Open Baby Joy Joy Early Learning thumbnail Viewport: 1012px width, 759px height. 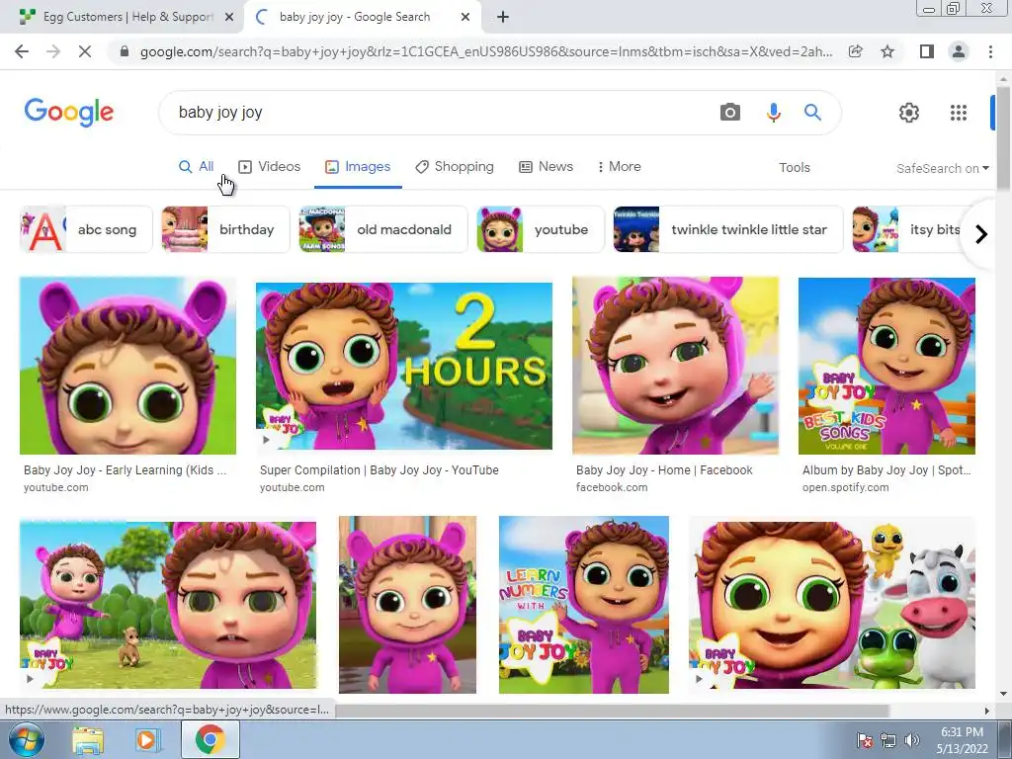point(127,366)
